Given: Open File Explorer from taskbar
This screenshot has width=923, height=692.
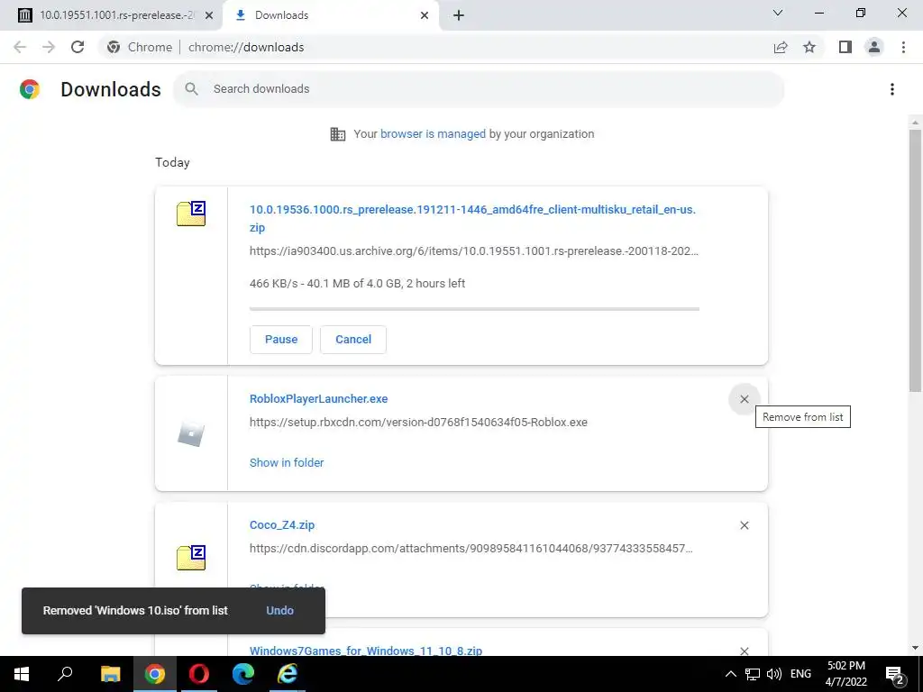Looking at the screenshot, I should (110, 674).
